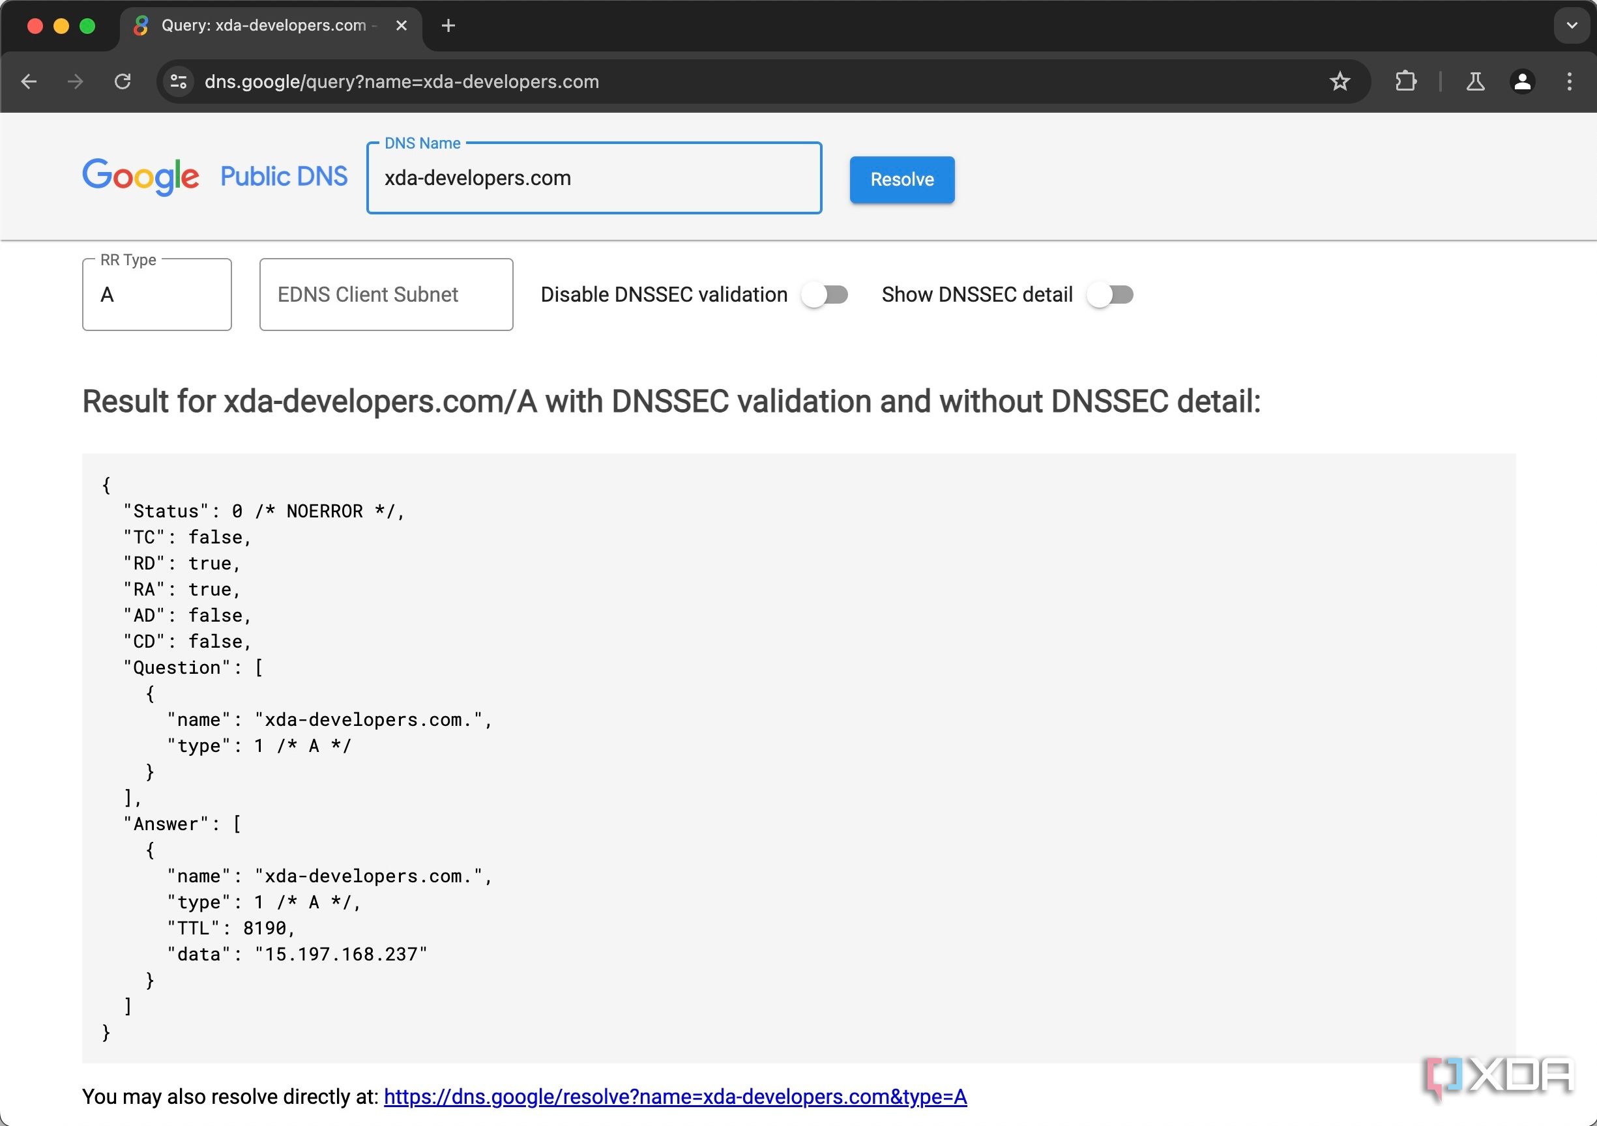Open site information icon in address bar

point(179,81)
